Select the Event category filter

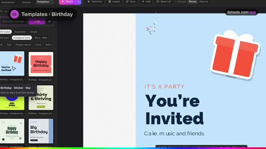38,45
